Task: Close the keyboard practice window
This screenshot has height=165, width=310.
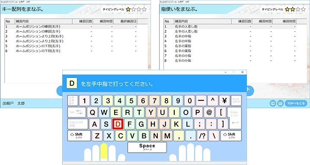Action: coord(243,72)
